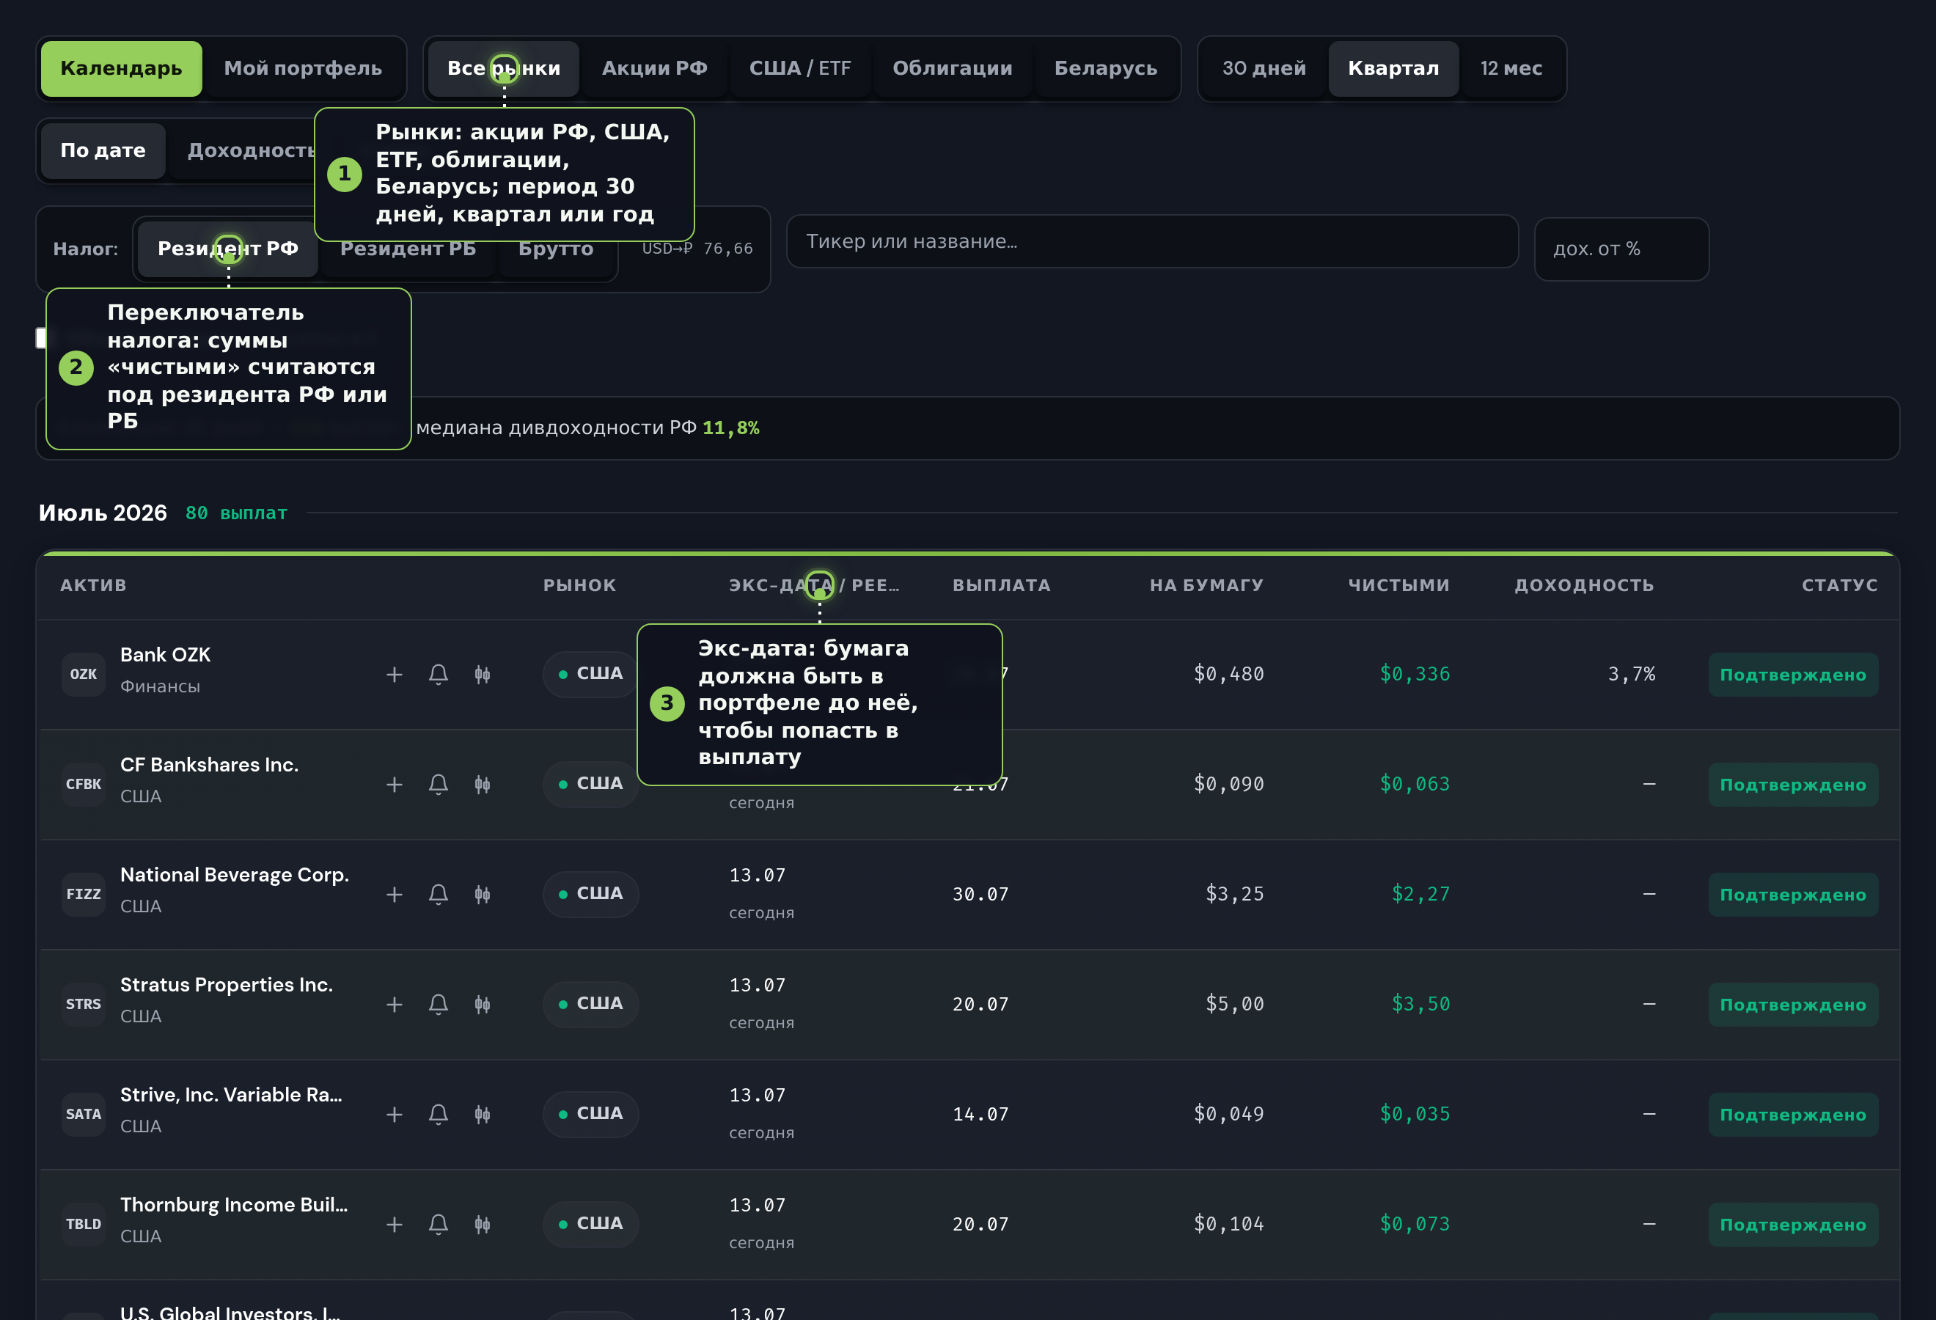Show the Облигации market
The height and width of the screenshot is (1320, 1936).
[x=953, y=68]
